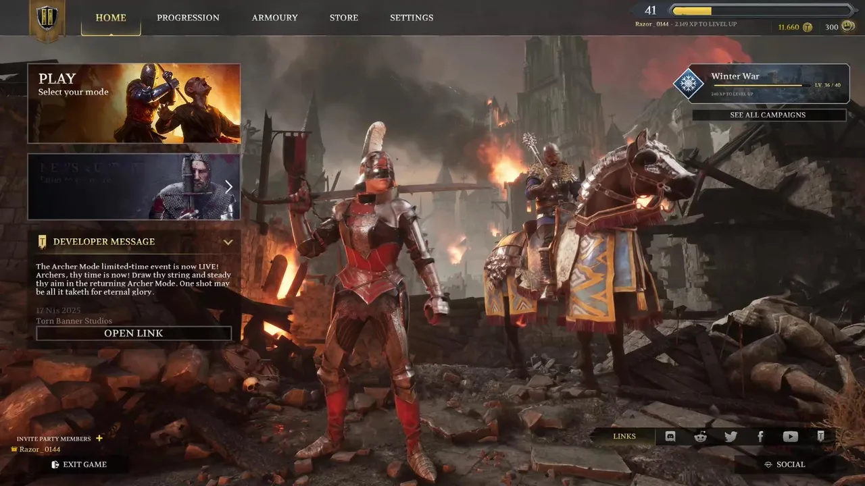The image size is (865, 486).
Task: Open the Facebook link icon
Action: point(760,437)
